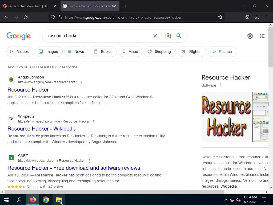Open more options for Wikipedia result
Image resolution: width=273 pixels, height=205 pixels.
[x=94, y=121]
